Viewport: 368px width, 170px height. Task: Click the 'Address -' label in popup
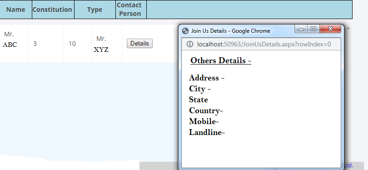click(207, 78)
